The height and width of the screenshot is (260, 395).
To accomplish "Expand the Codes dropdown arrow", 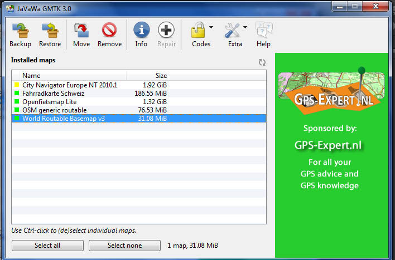I will (211, 27).
